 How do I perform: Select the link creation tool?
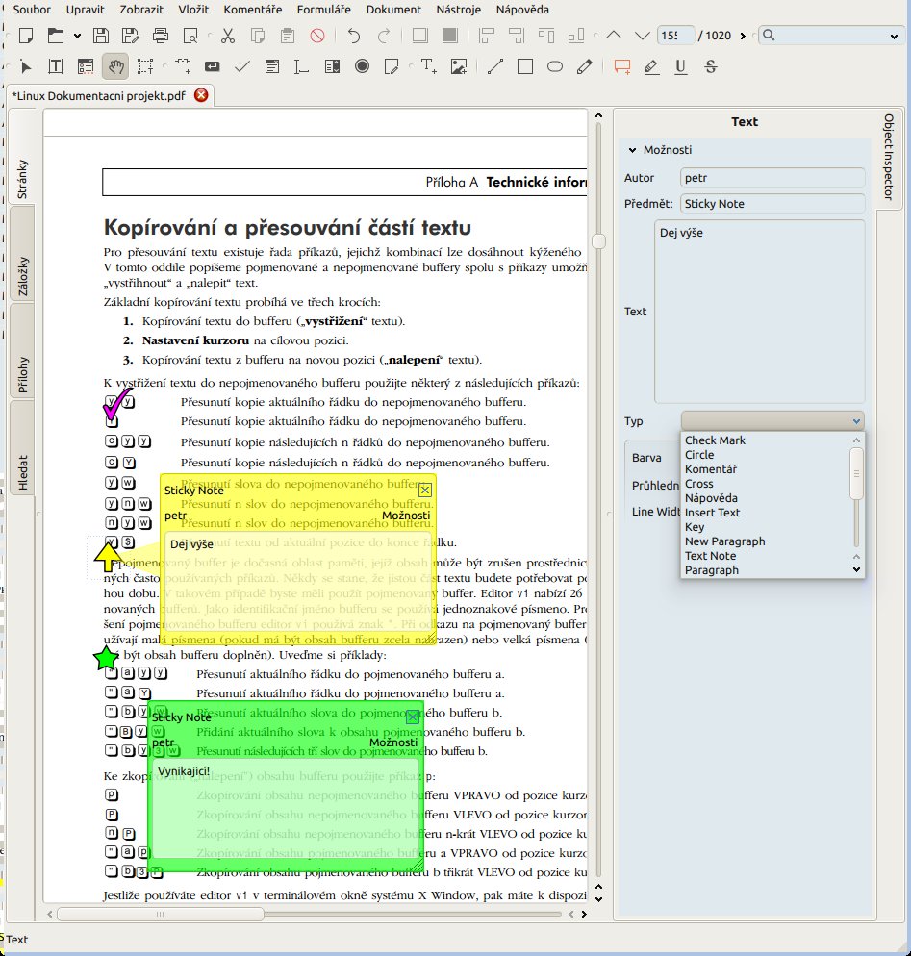tap(183, 65)
